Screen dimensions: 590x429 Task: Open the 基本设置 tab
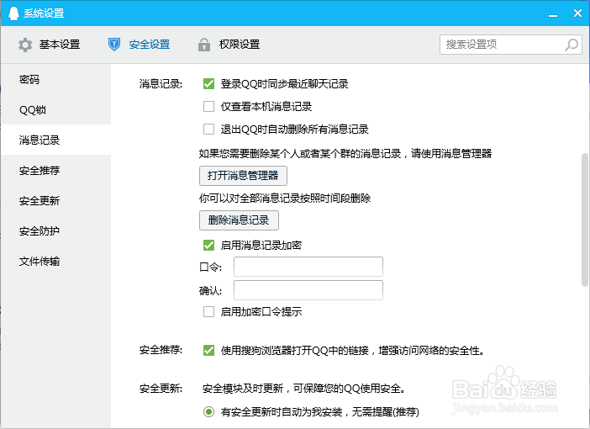coord(49,45)
